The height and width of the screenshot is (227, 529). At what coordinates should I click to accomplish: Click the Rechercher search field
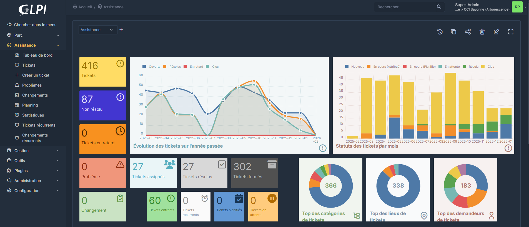[405, 7]
